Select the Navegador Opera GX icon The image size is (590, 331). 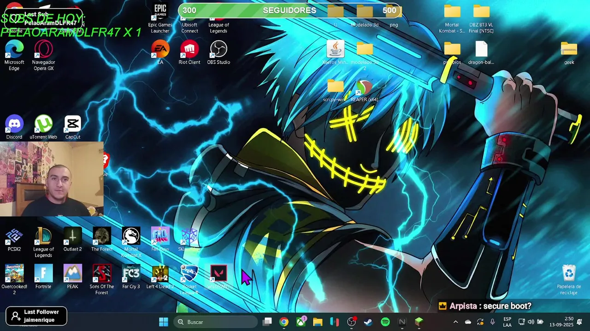(x=43, y=56)
